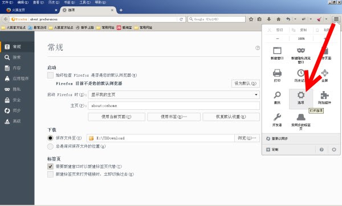Open new private window mask icon
342x206 pixels.
pyautogui.click(x=301, y=55)
